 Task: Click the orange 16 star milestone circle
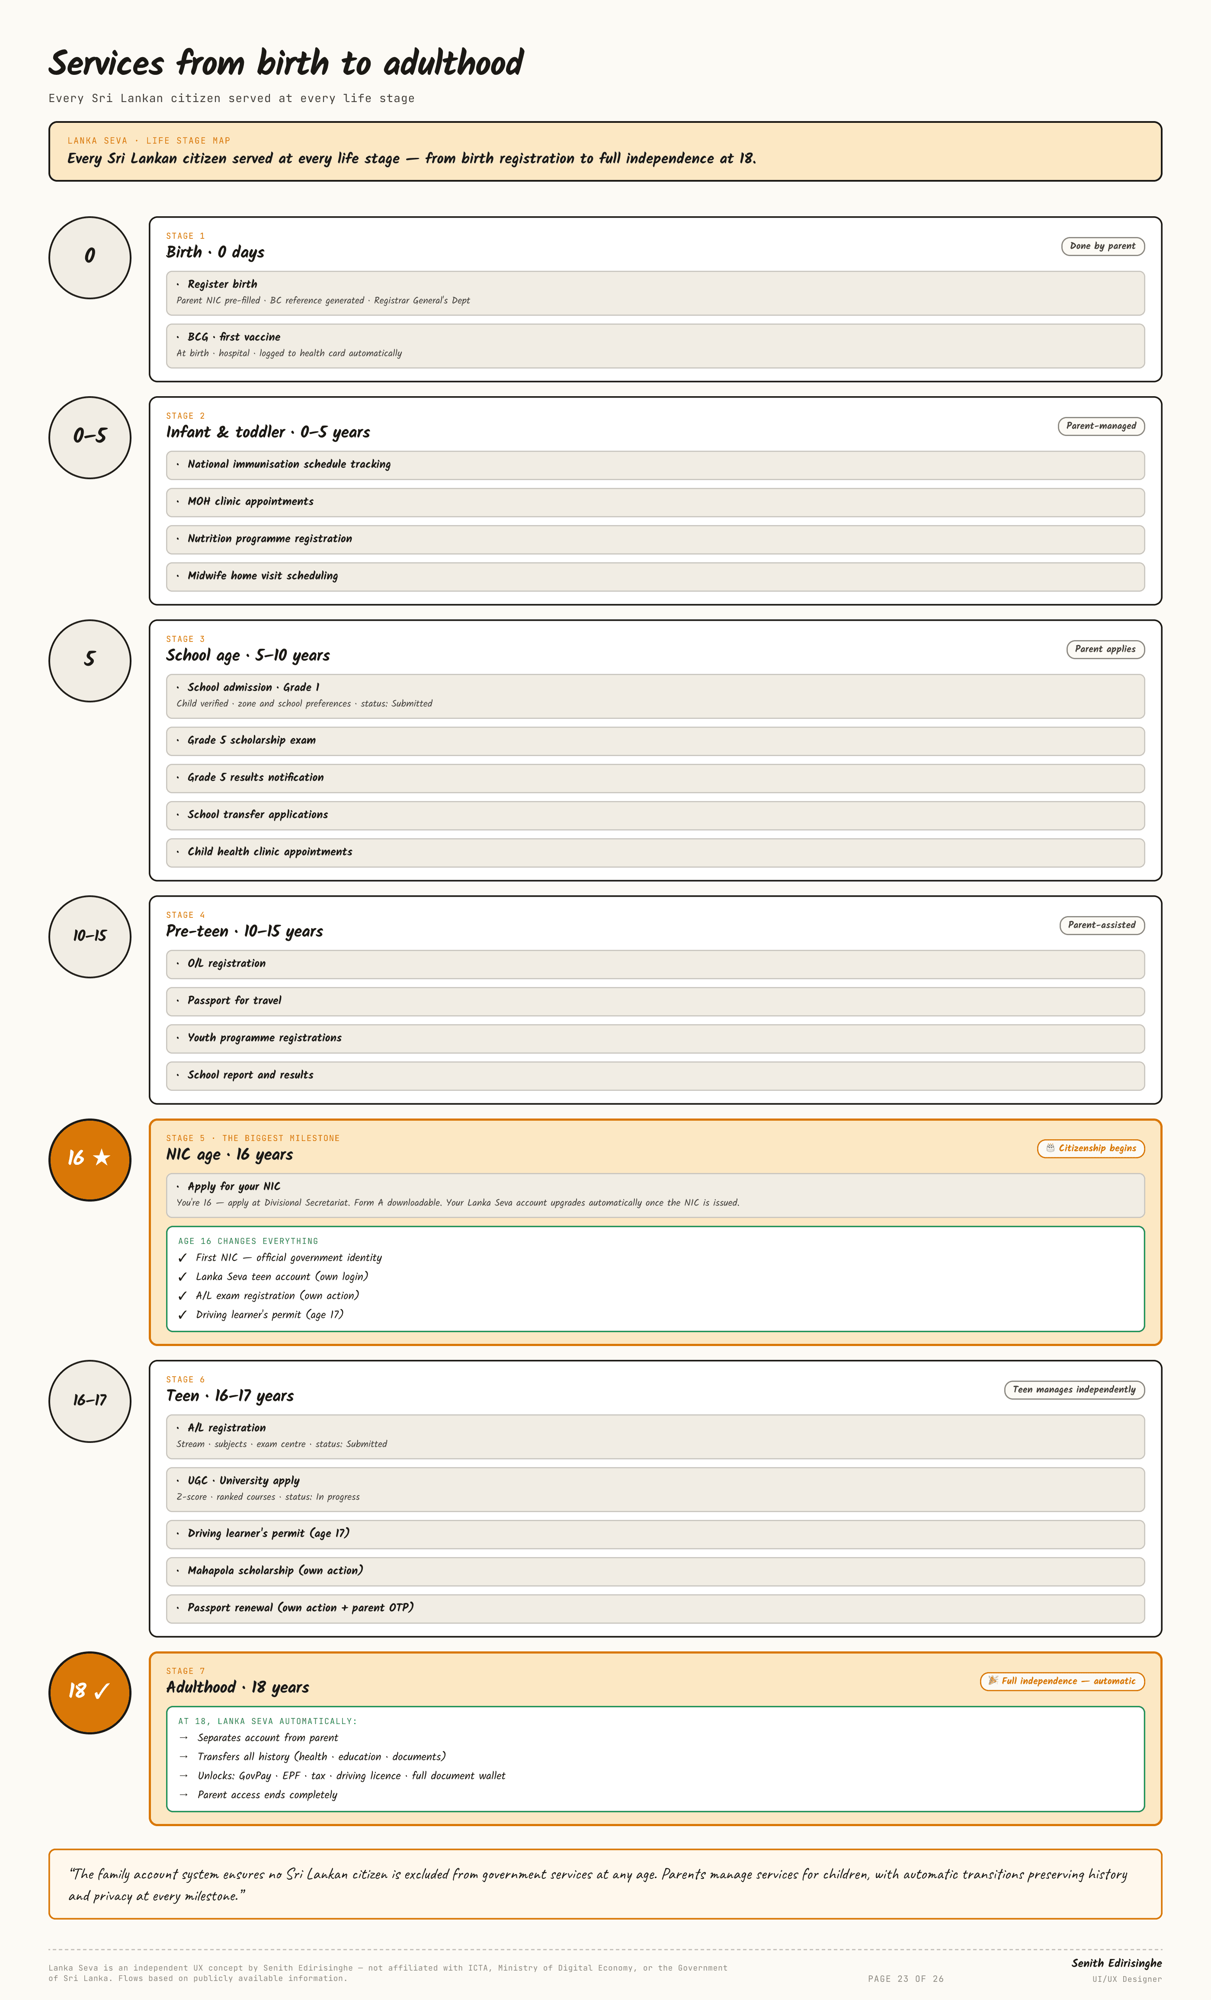point(89,1160)
